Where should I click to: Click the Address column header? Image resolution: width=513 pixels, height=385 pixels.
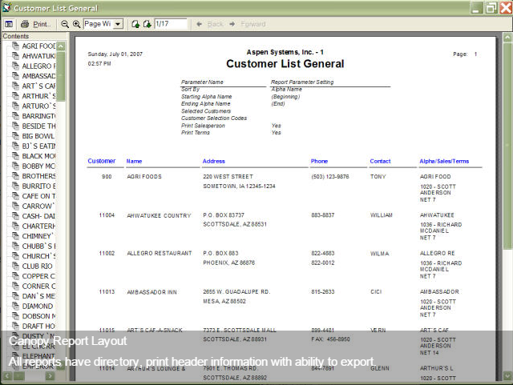(214, 161)
